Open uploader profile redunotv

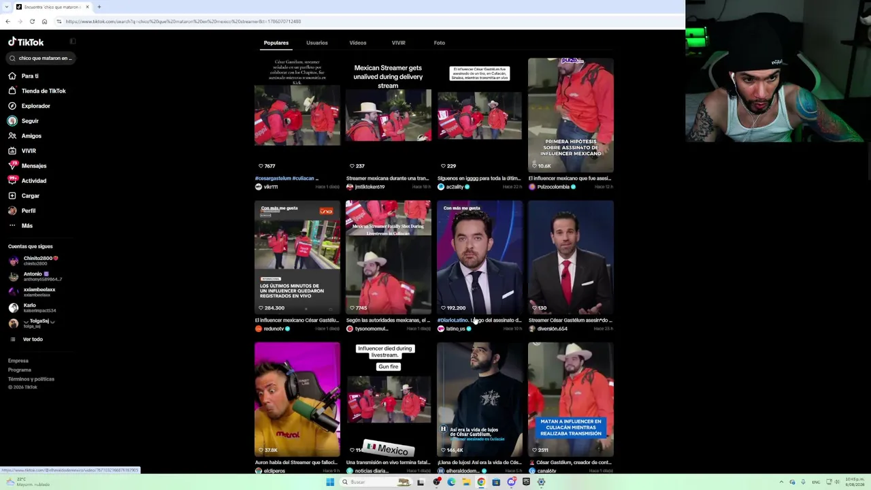click(x=274, y=329)
